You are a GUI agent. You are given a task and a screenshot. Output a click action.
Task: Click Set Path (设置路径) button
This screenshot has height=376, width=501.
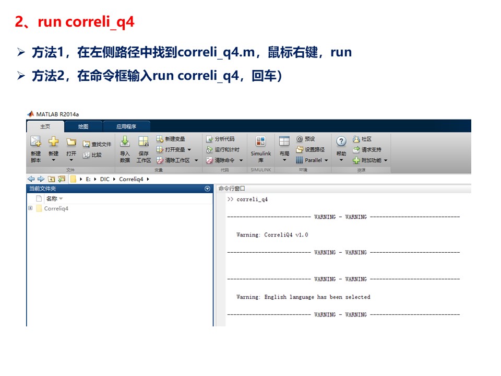[x=310, y=149]
